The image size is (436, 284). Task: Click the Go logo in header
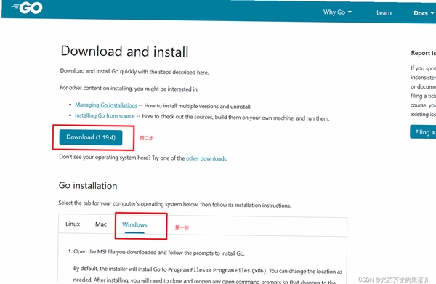point(27,7)
